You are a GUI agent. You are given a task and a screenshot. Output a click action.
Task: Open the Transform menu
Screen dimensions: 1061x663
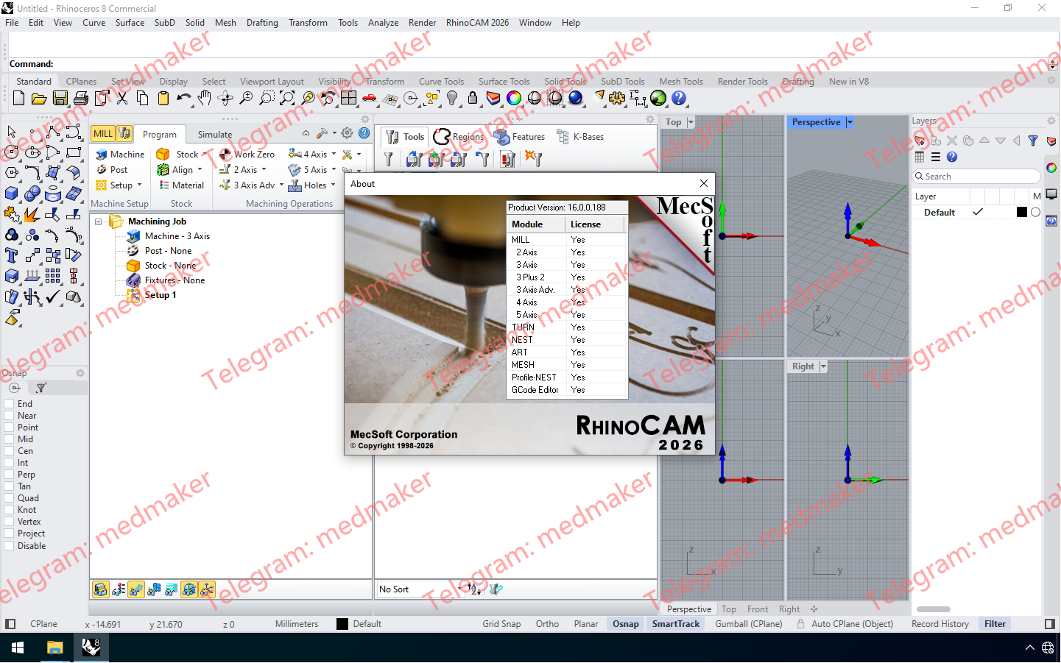[308, 23]
